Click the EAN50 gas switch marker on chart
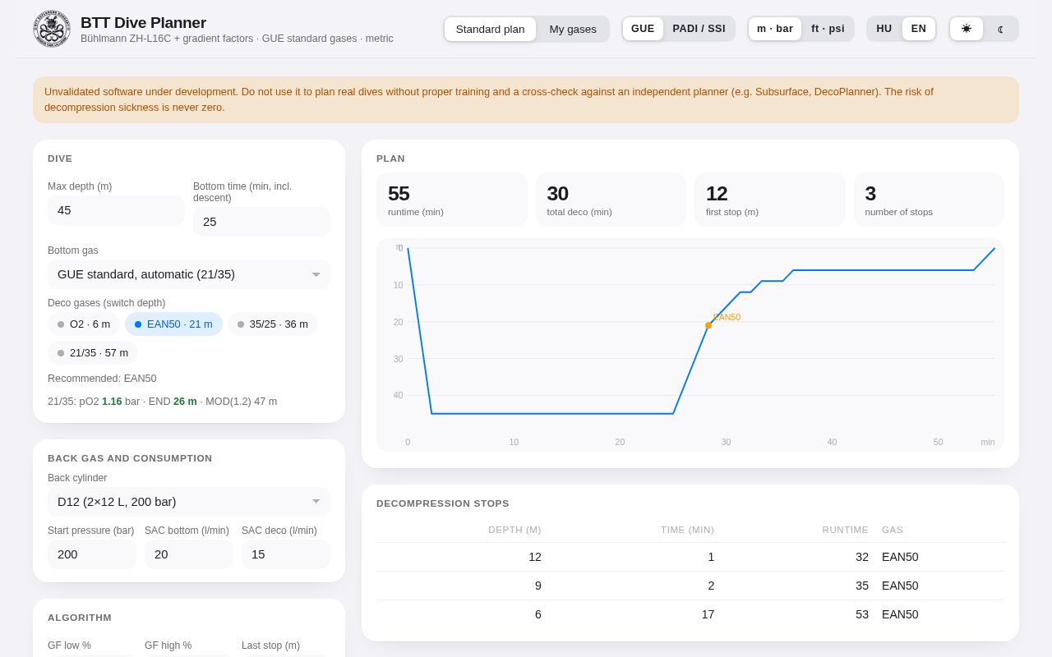The width and height of the screenshot is (1052, 657). point(708,325)
